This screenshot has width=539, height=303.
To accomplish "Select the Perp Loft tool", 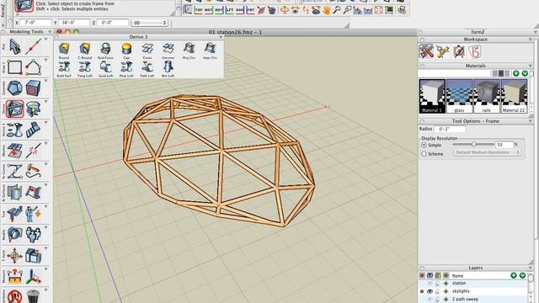I will click(x=126, y=69).
